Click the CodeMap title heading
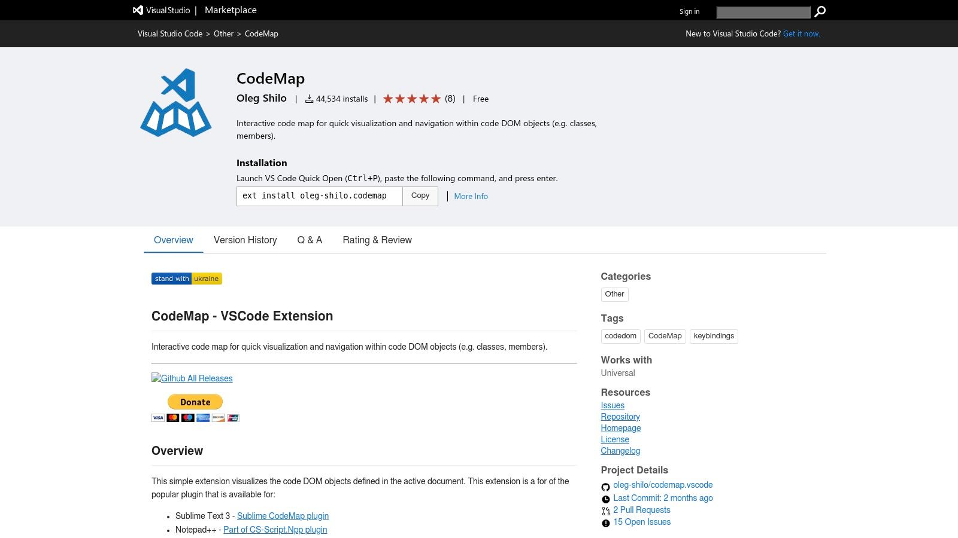Screen dimensions: 958x538 [271, 78]
